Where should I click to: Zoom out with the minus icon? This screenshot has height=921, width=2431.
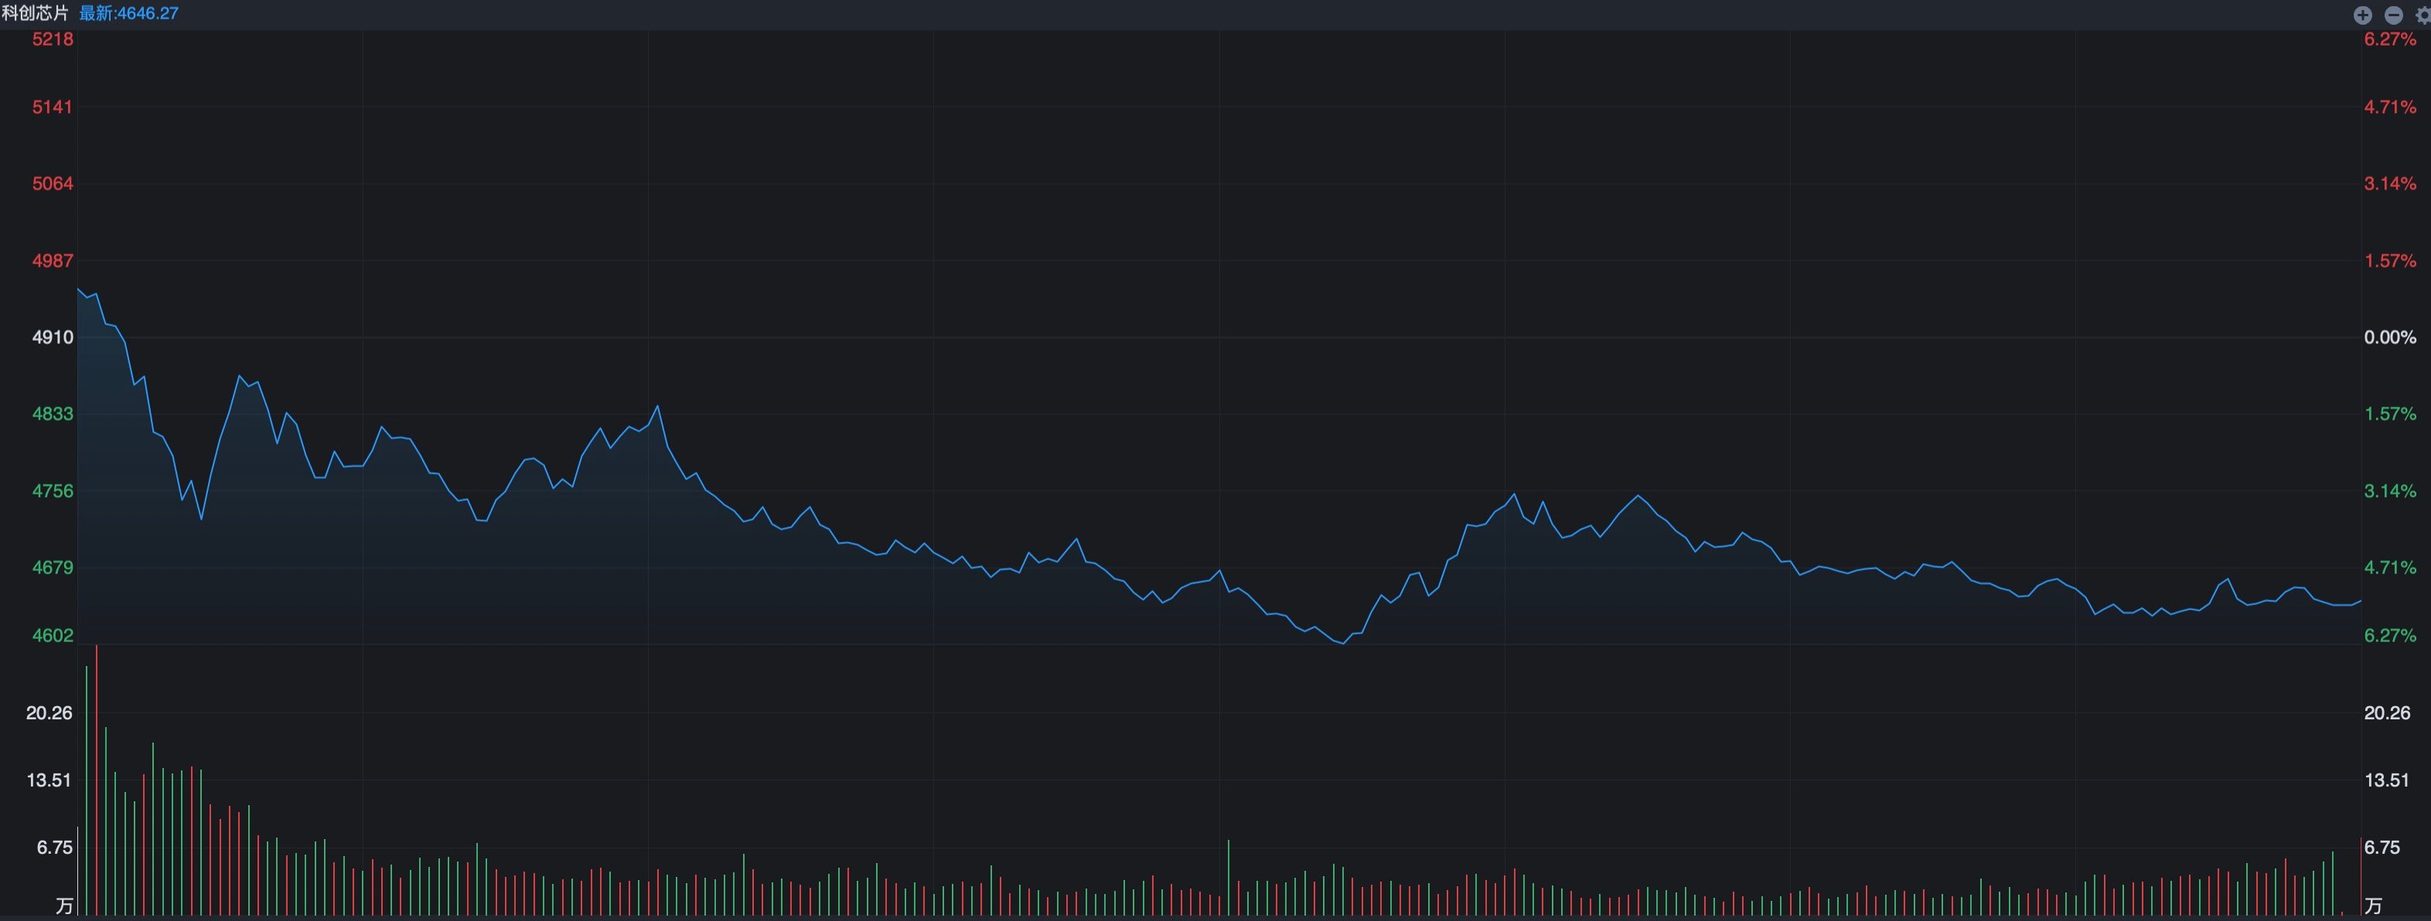[2394, 14]
